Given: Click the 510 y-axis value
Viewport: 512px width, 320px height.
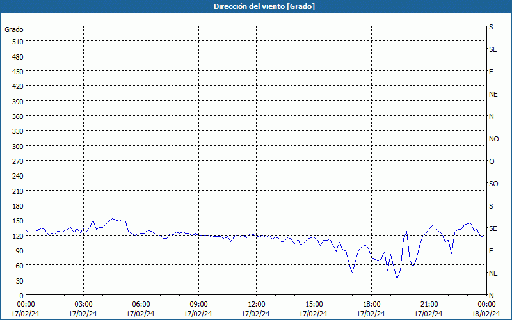Looking at the screenshot, I should pyautogui.click(x=18, y=42).
